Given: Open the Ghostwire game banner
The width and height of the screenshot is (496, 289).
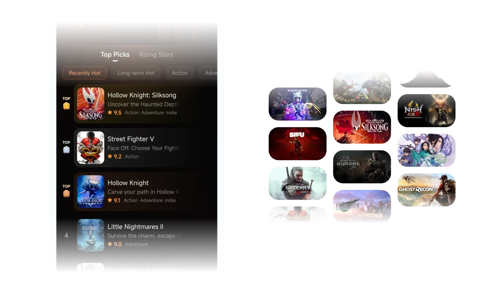Looking at the screenshot, I should coord(297,104).
